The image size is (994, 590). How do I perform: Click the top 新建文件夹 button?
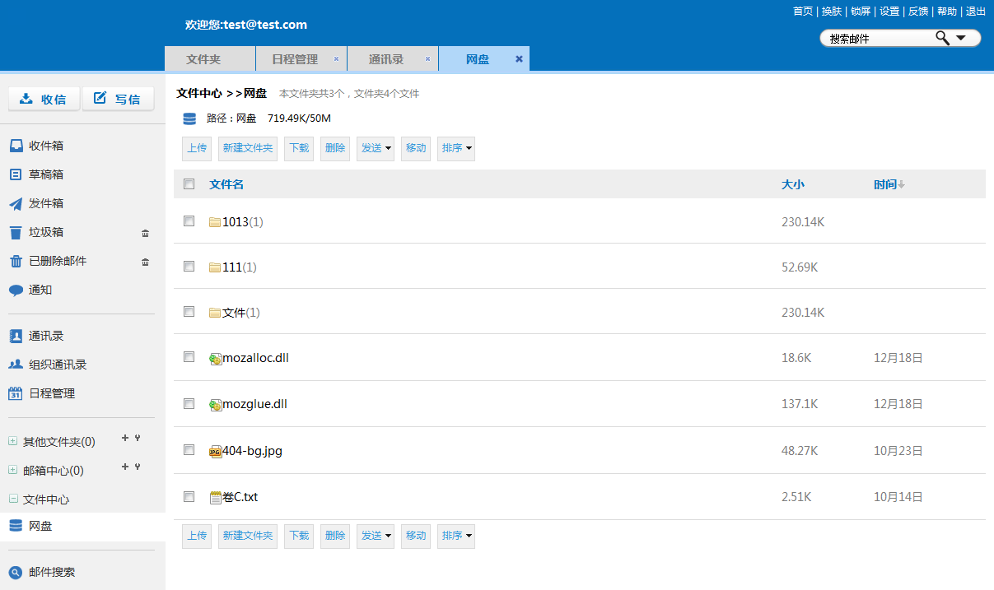click(247, 148)
